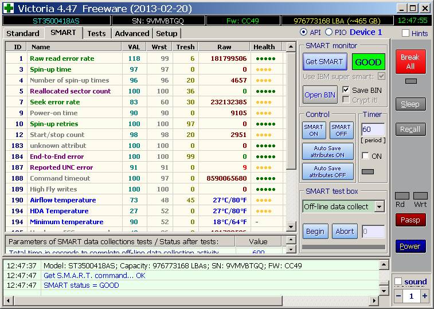Click the SMART OFF button
The image size is (434, 309).
click(341, 130)
